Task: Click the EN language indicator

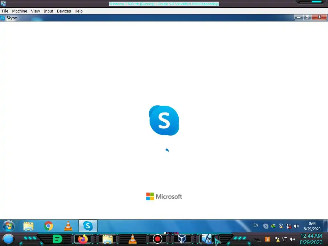Action: click(256, 225)
